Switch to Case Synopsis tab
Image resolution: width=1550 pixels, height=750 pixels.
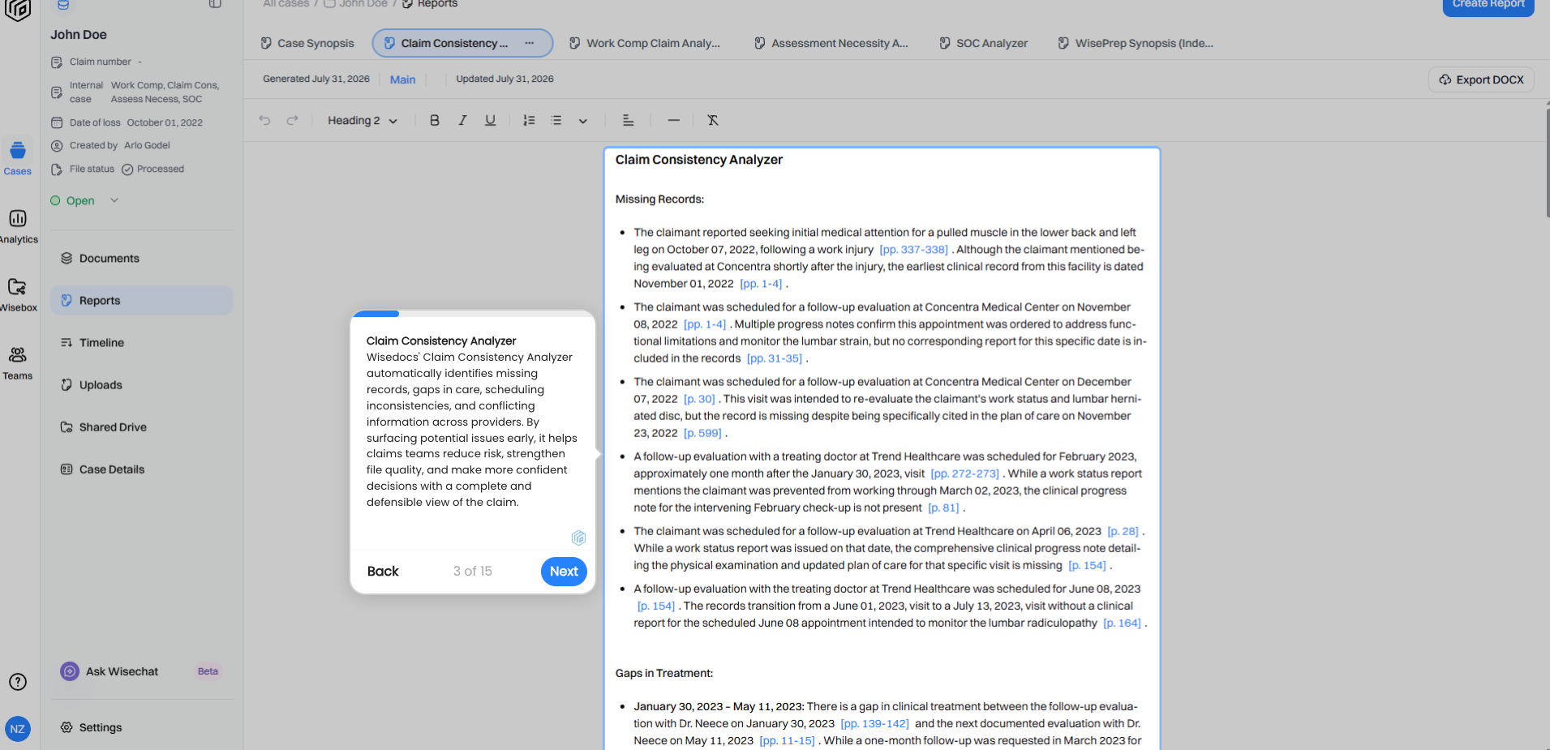click(307, 43)
